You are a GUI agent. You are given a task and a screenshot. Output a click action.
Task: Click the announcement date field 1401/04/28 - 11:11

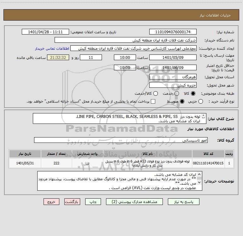pos(45,32)
